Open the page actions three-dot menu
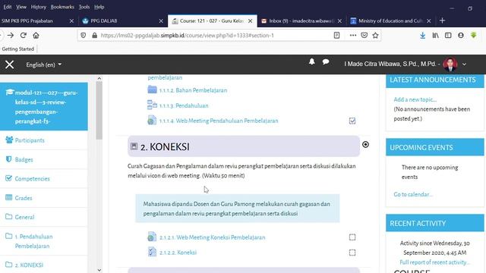 pyautogui.click(x=352, y=36)
